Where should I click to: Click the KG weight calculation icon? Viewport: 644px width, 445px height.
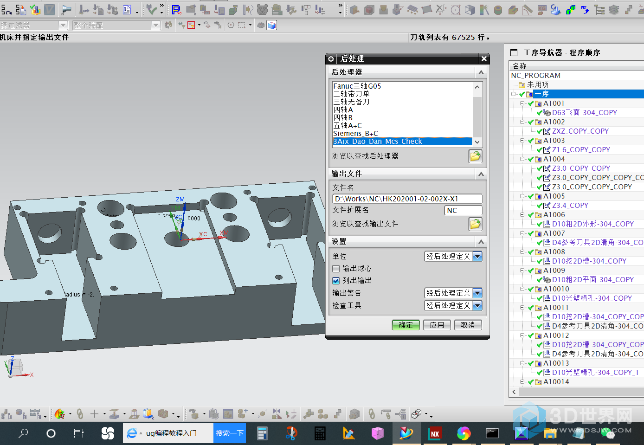click(x=542, y=9)
